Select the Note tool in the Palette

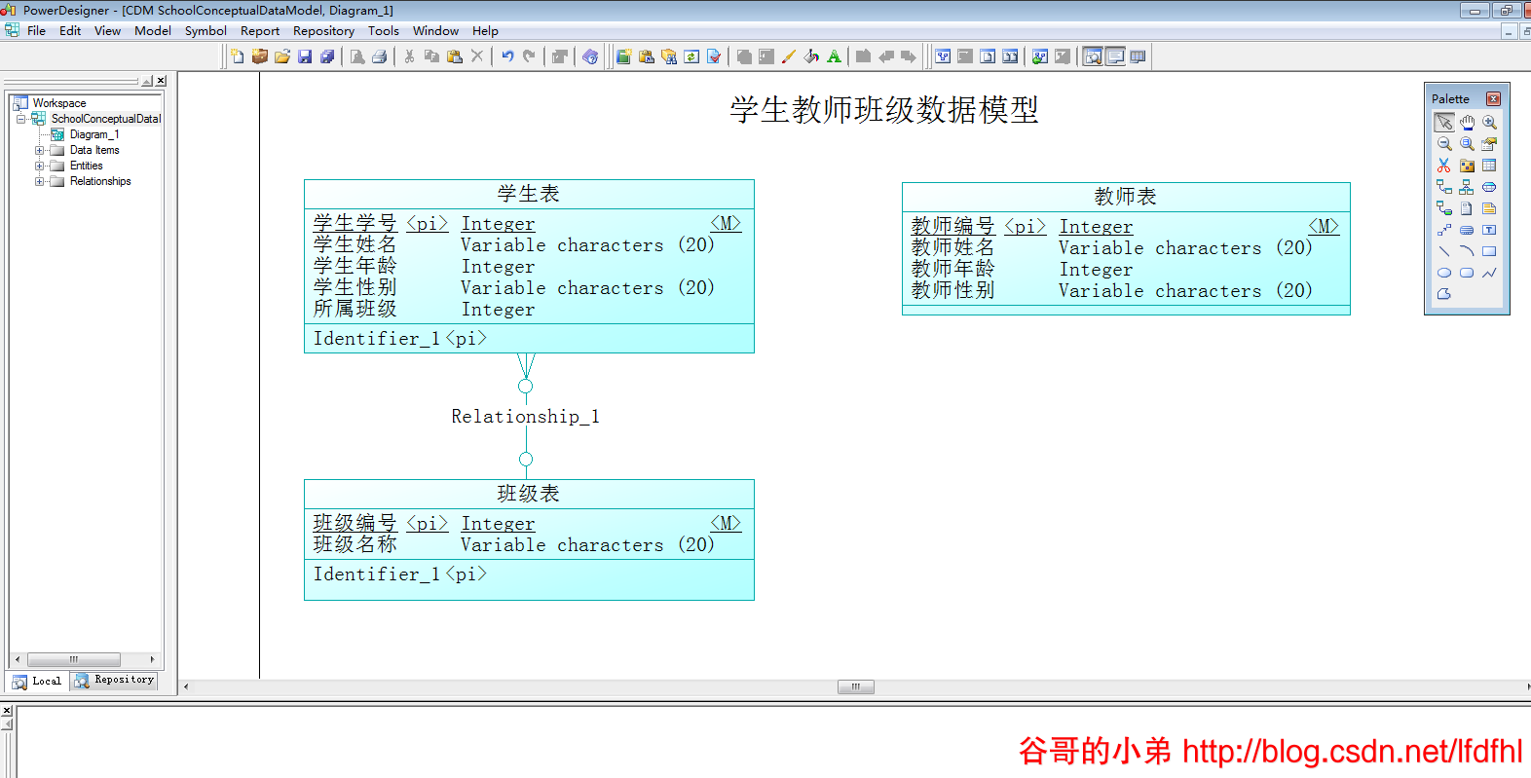coord(1489,208)
